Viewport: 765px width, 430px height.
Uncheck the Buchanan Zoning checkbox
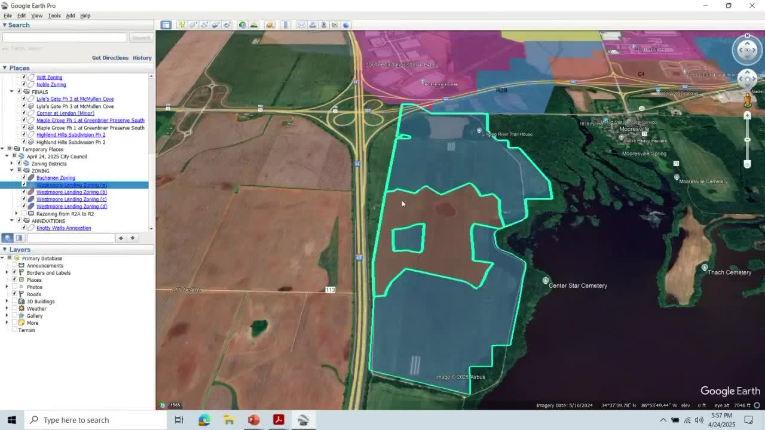24,178
